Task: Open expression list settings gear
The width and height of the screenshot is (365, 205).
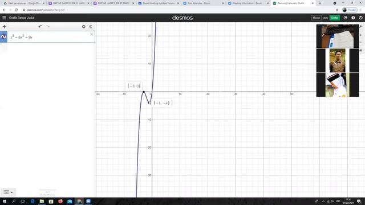Action: coord(84,27)
